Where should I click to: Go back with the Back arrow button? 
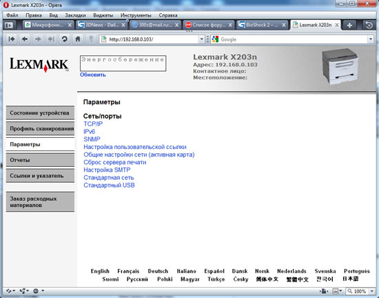25,39
